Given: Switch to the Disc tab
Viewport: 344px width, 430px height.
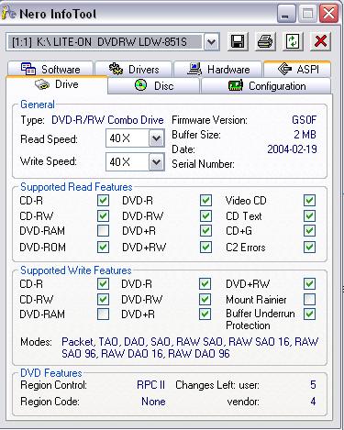Looking at the screenshot, I should tap(154, 86).
